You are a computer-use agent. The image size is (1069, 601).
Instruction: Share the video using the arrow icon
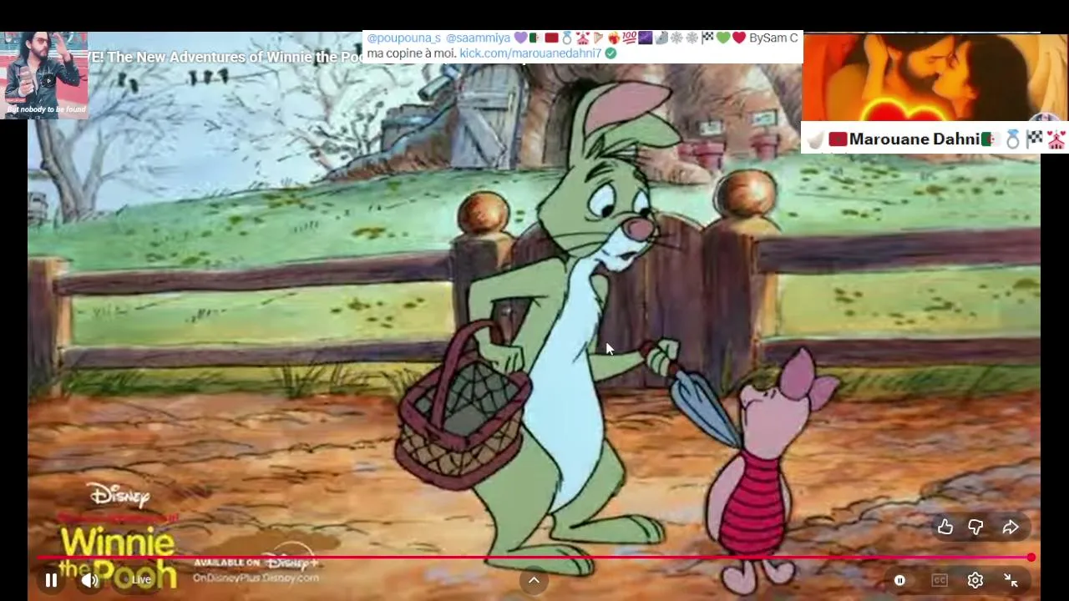tap(1011, 527)
